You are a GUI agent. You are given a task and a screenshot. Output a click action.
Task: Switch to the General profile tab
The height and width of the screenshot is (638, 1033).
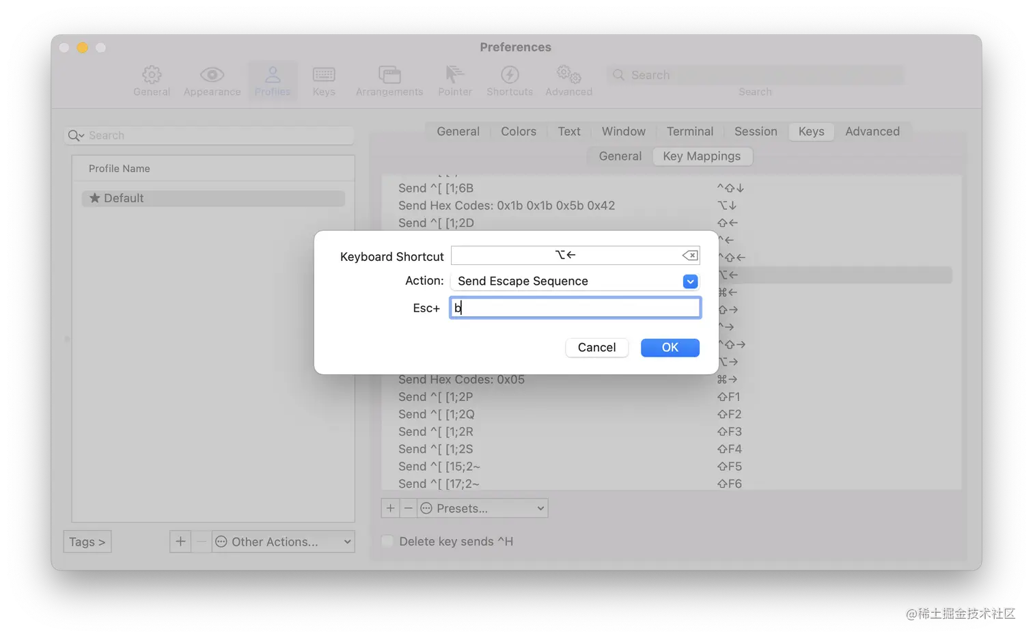[458, 132]
